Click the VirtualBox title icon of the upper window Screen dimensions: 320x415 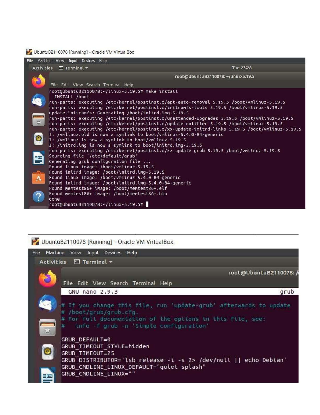click(29, 52)
